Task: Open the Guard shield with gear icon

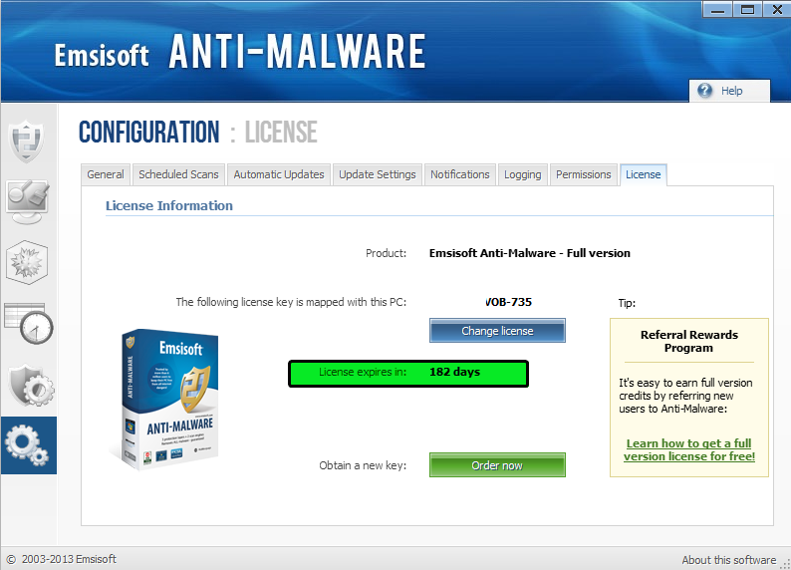Action: tap(31, 386)
